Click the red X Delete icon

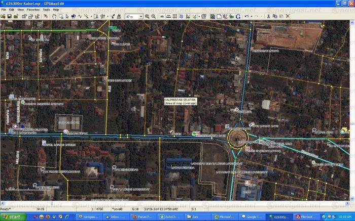[288, 16]
